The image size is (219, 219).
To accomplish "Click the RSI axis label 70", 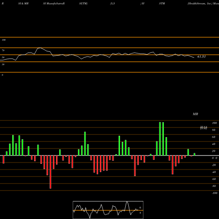I will click(3, 50).
